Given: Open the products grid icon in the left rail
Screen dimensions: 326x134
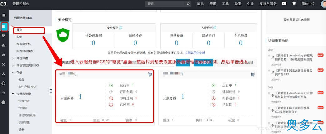Looking at the screenshot, I should click(3, 16).
